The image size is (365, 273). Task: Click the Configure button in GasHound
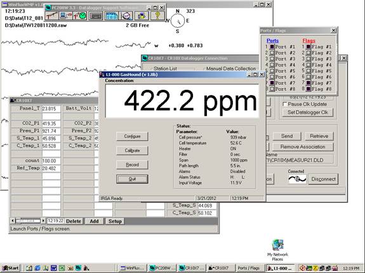tap(132, 136)
